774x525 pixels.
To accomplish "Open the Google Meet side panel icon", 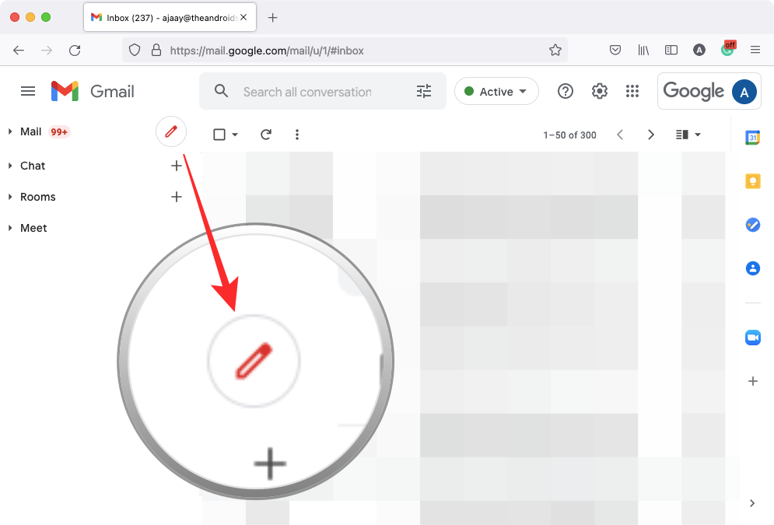I will tap(752, 337).
